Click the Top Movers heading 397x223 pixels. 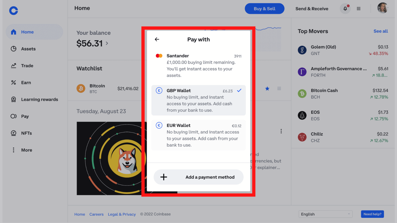[x=313, y=31]
